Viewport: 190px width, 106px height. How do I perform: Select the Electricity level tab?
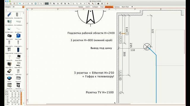pyautogui.click(x=109, y=7)
